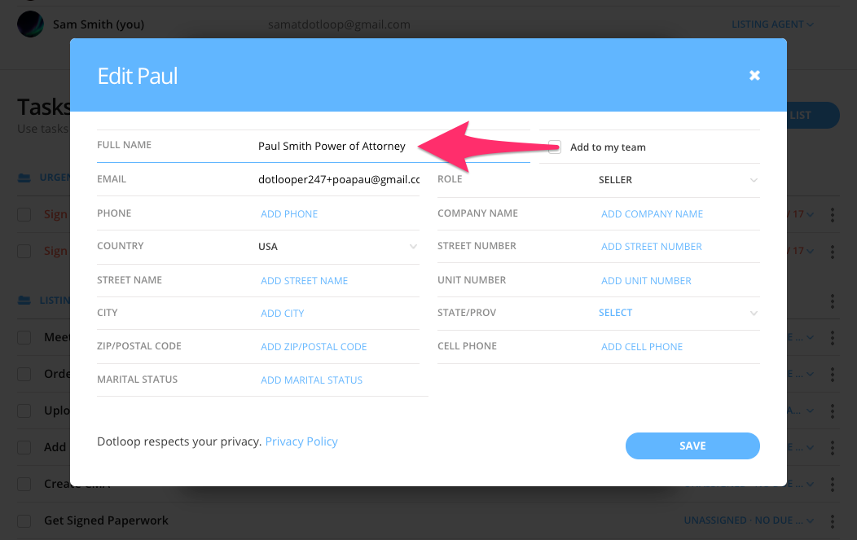Screen dimensions: 857x540
Task: Click the Listing section folder icon
Action: point(24,301)
